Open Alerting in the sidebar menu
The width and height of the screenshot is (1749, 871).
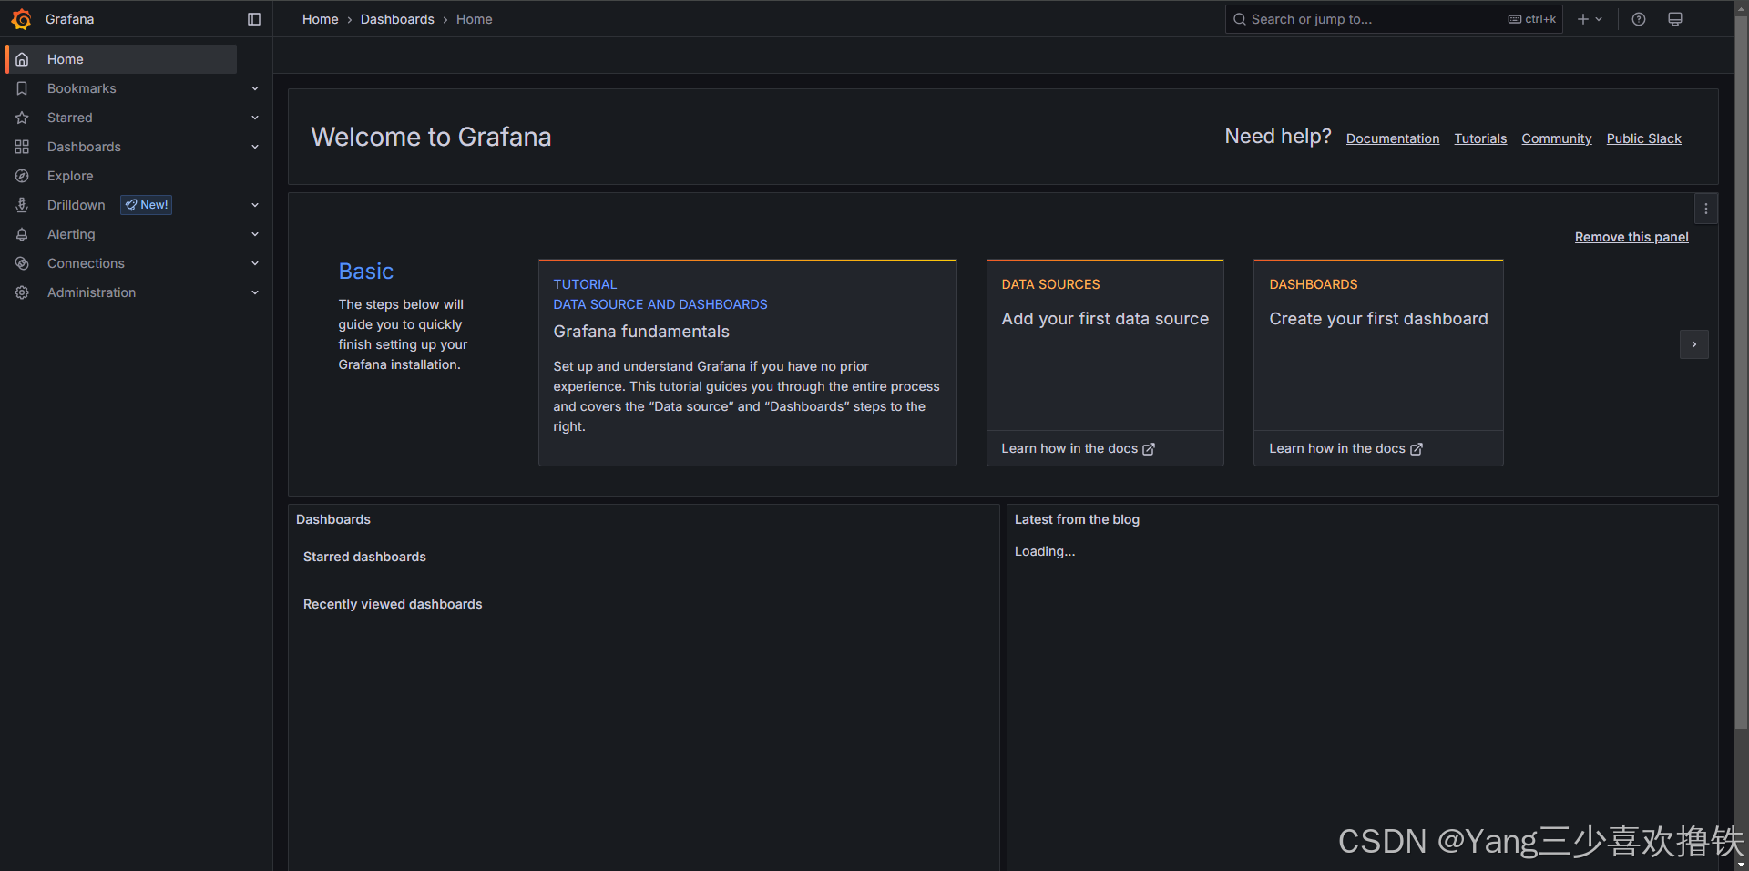(71, 234)
